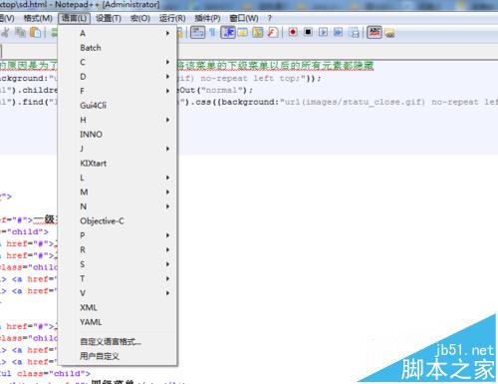Choose Batch from the language list

pyautogui.click(x=118, y=48)
